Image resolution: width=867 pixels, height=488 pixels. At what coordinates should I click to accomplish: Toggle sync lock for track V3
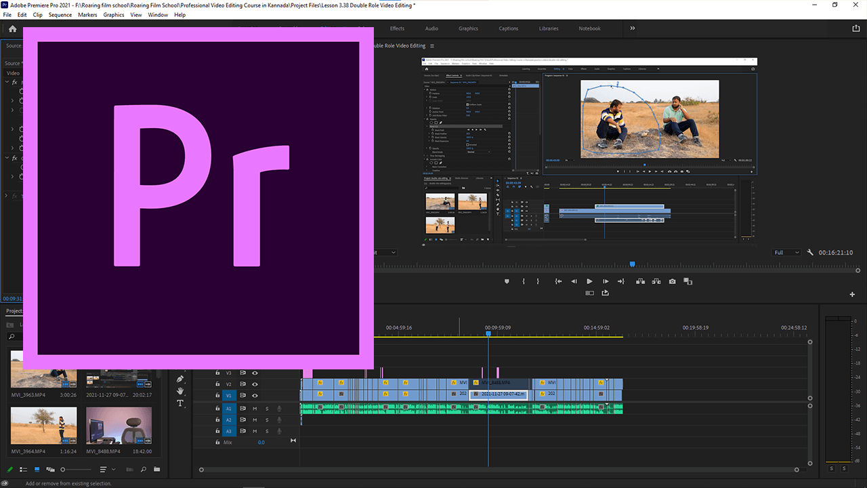tap(242, 373)
